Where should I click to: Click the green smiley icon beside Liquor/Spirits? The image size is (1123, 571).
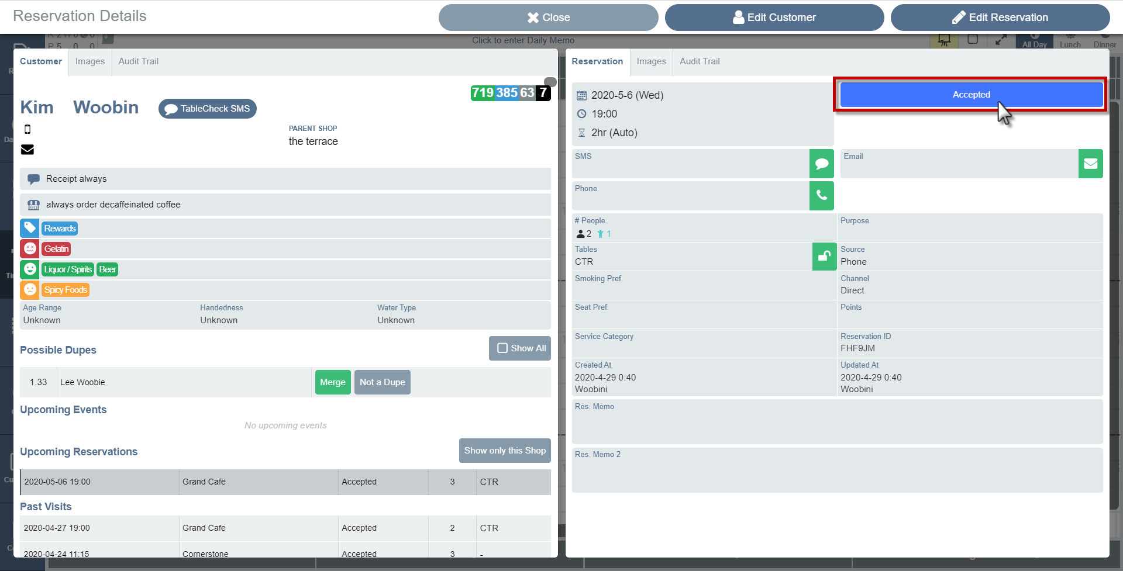30,269
